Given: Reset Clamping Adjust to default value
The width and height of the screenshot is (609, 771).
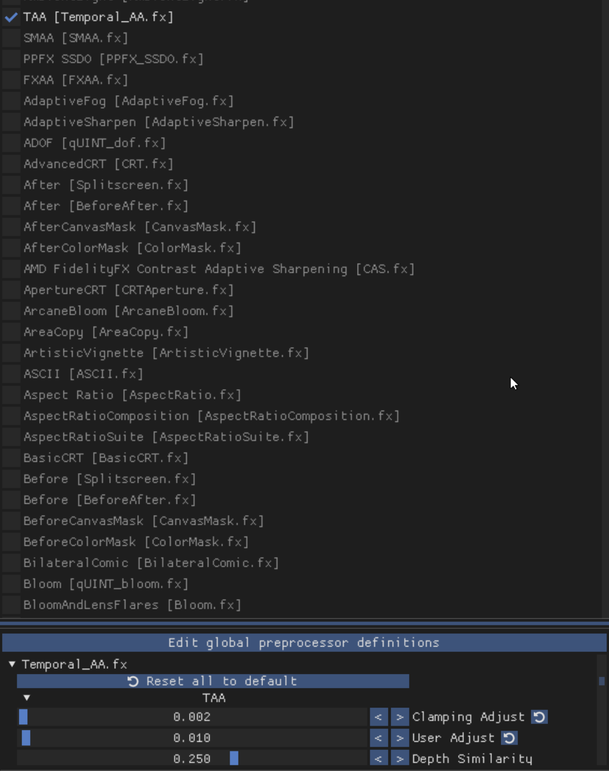Looking at the screenshot, I should tap(539, 717).
